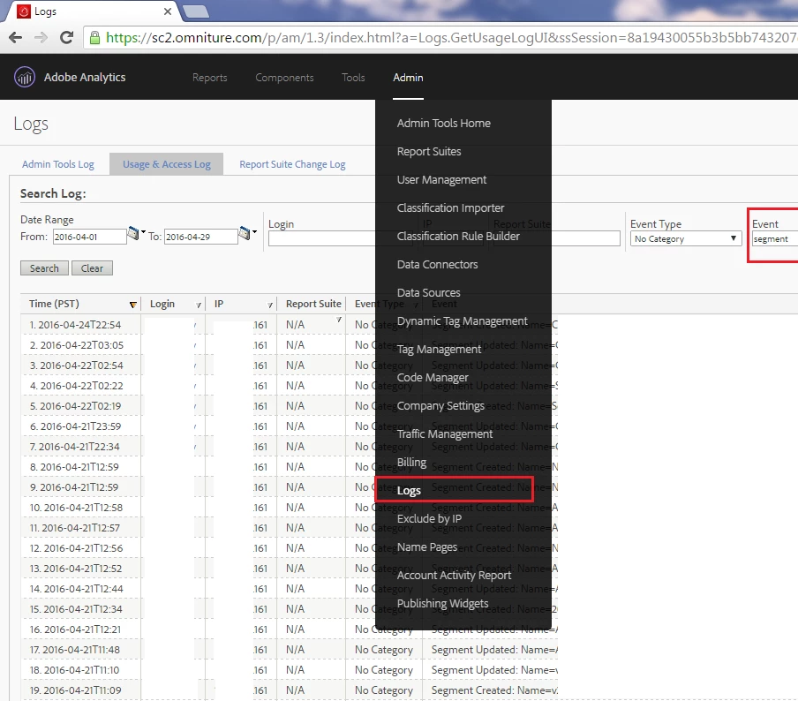Open the Tools menu
Image resolution: width=798 pixels, height=701 pixels.
[353, 78]
